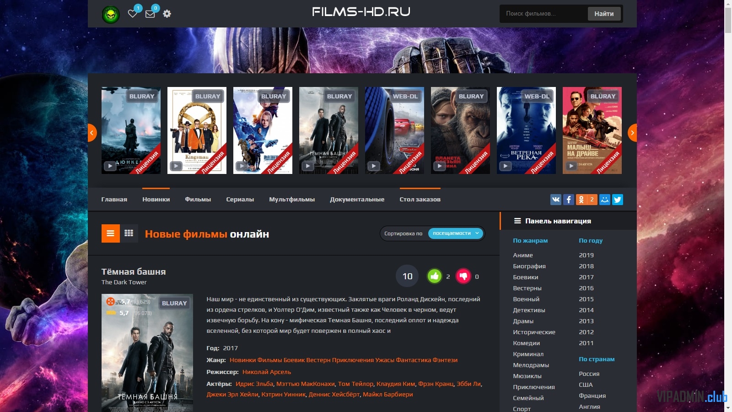The image size is (732, 412).
Task: Open the Новинки menu item
Action: click(156, 200)
